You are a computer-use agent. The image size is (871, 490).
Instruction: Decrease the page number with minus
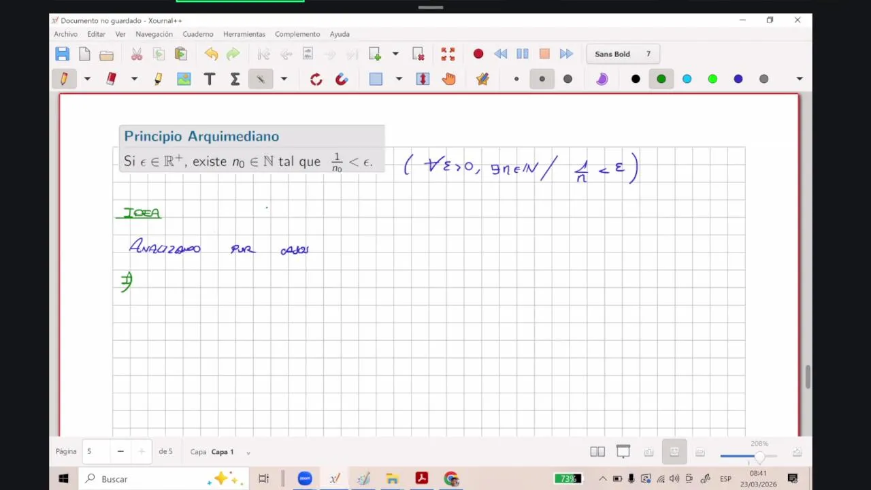120,451
